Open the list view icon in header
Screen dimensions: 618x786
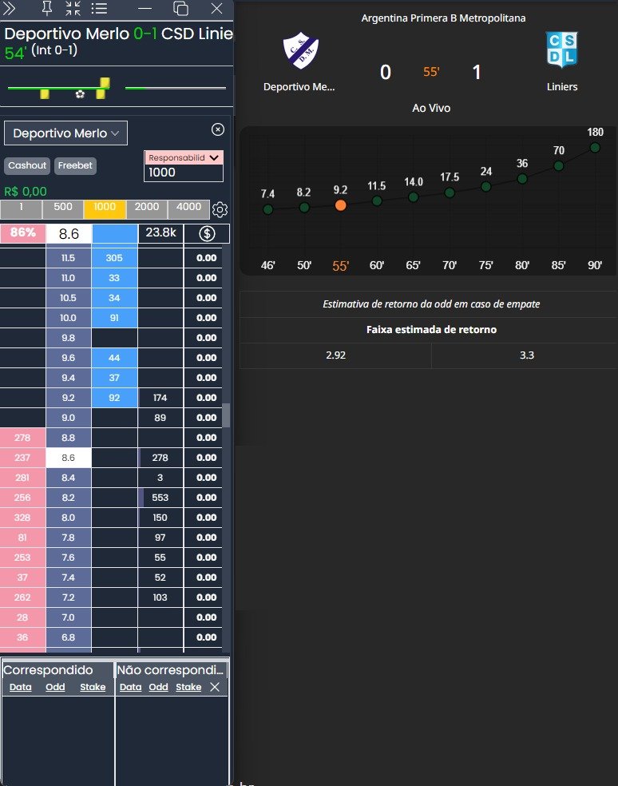[x=99, y=9]
